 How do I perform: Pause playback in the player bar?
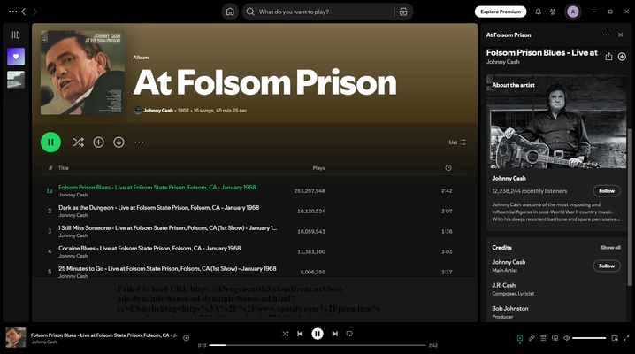[x=317, y=334]
